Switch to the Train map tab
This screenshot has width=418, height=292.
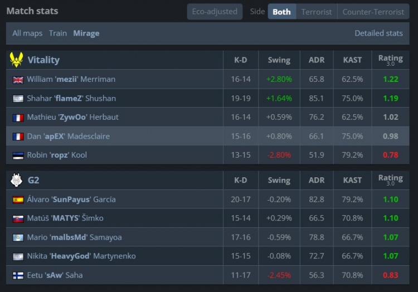pyautogui.click(x=58, y=33)
